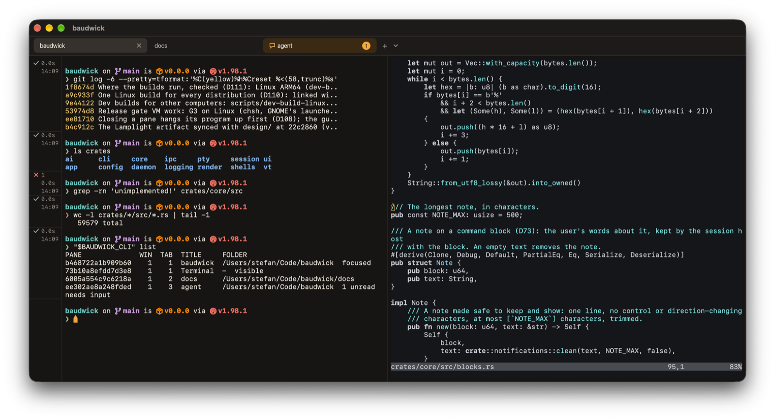Click the 'logging' directory name
This screenshot has width=775, height=420.
[179, 167]
